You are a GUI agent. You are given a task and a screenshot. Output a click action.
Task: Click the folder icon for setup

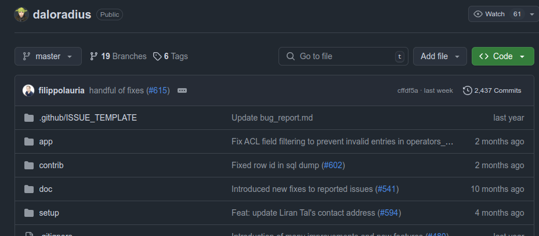(29, 213)
